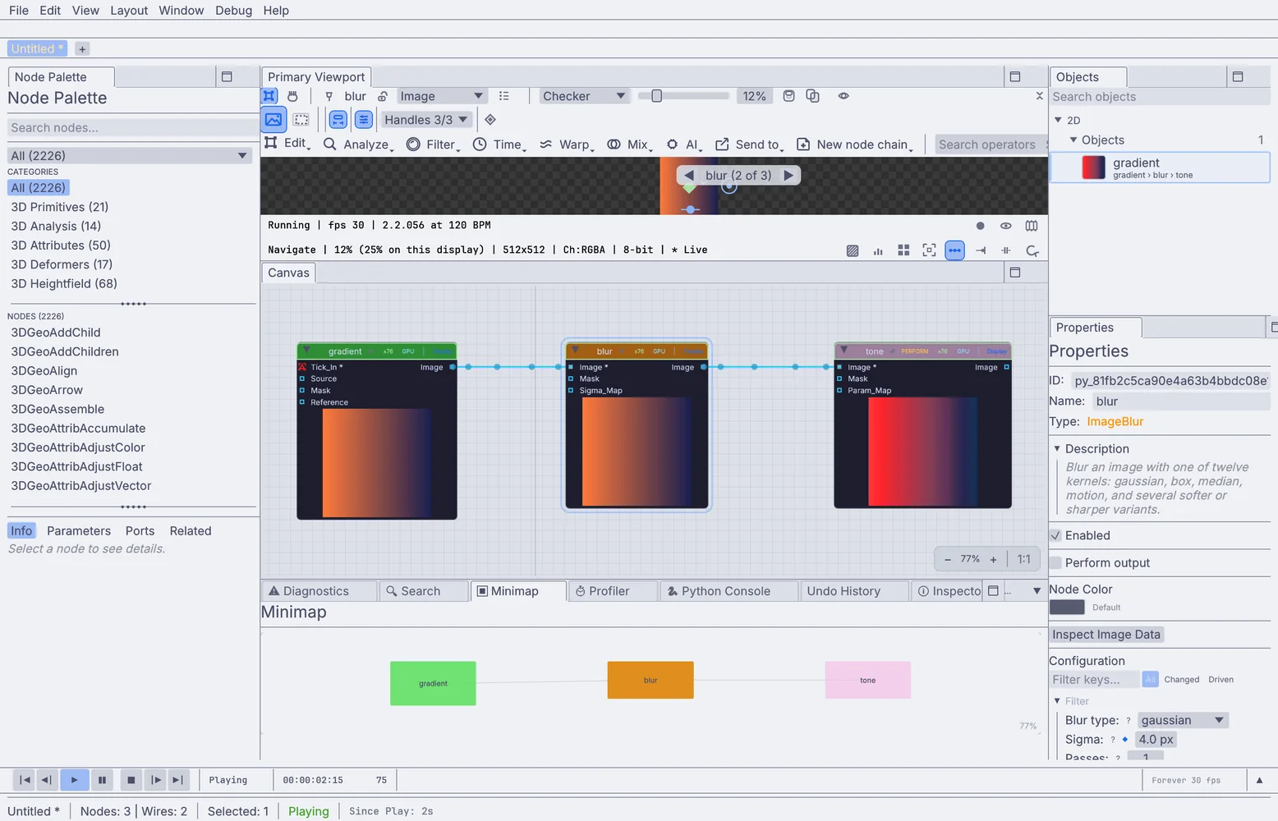Click the diamond keyframe icon after Handles
This screenshot has width=1278, height=821.
[490, 120]
